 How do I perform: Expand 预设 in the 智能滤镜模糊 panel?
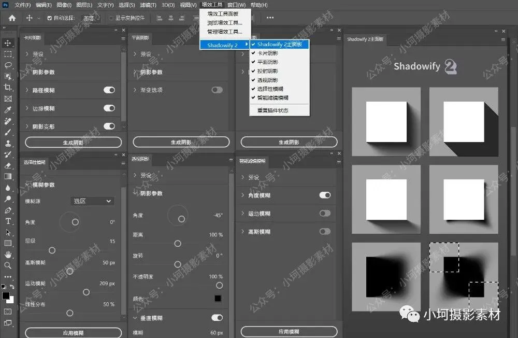pyautogui.click(x=243, y=177)
